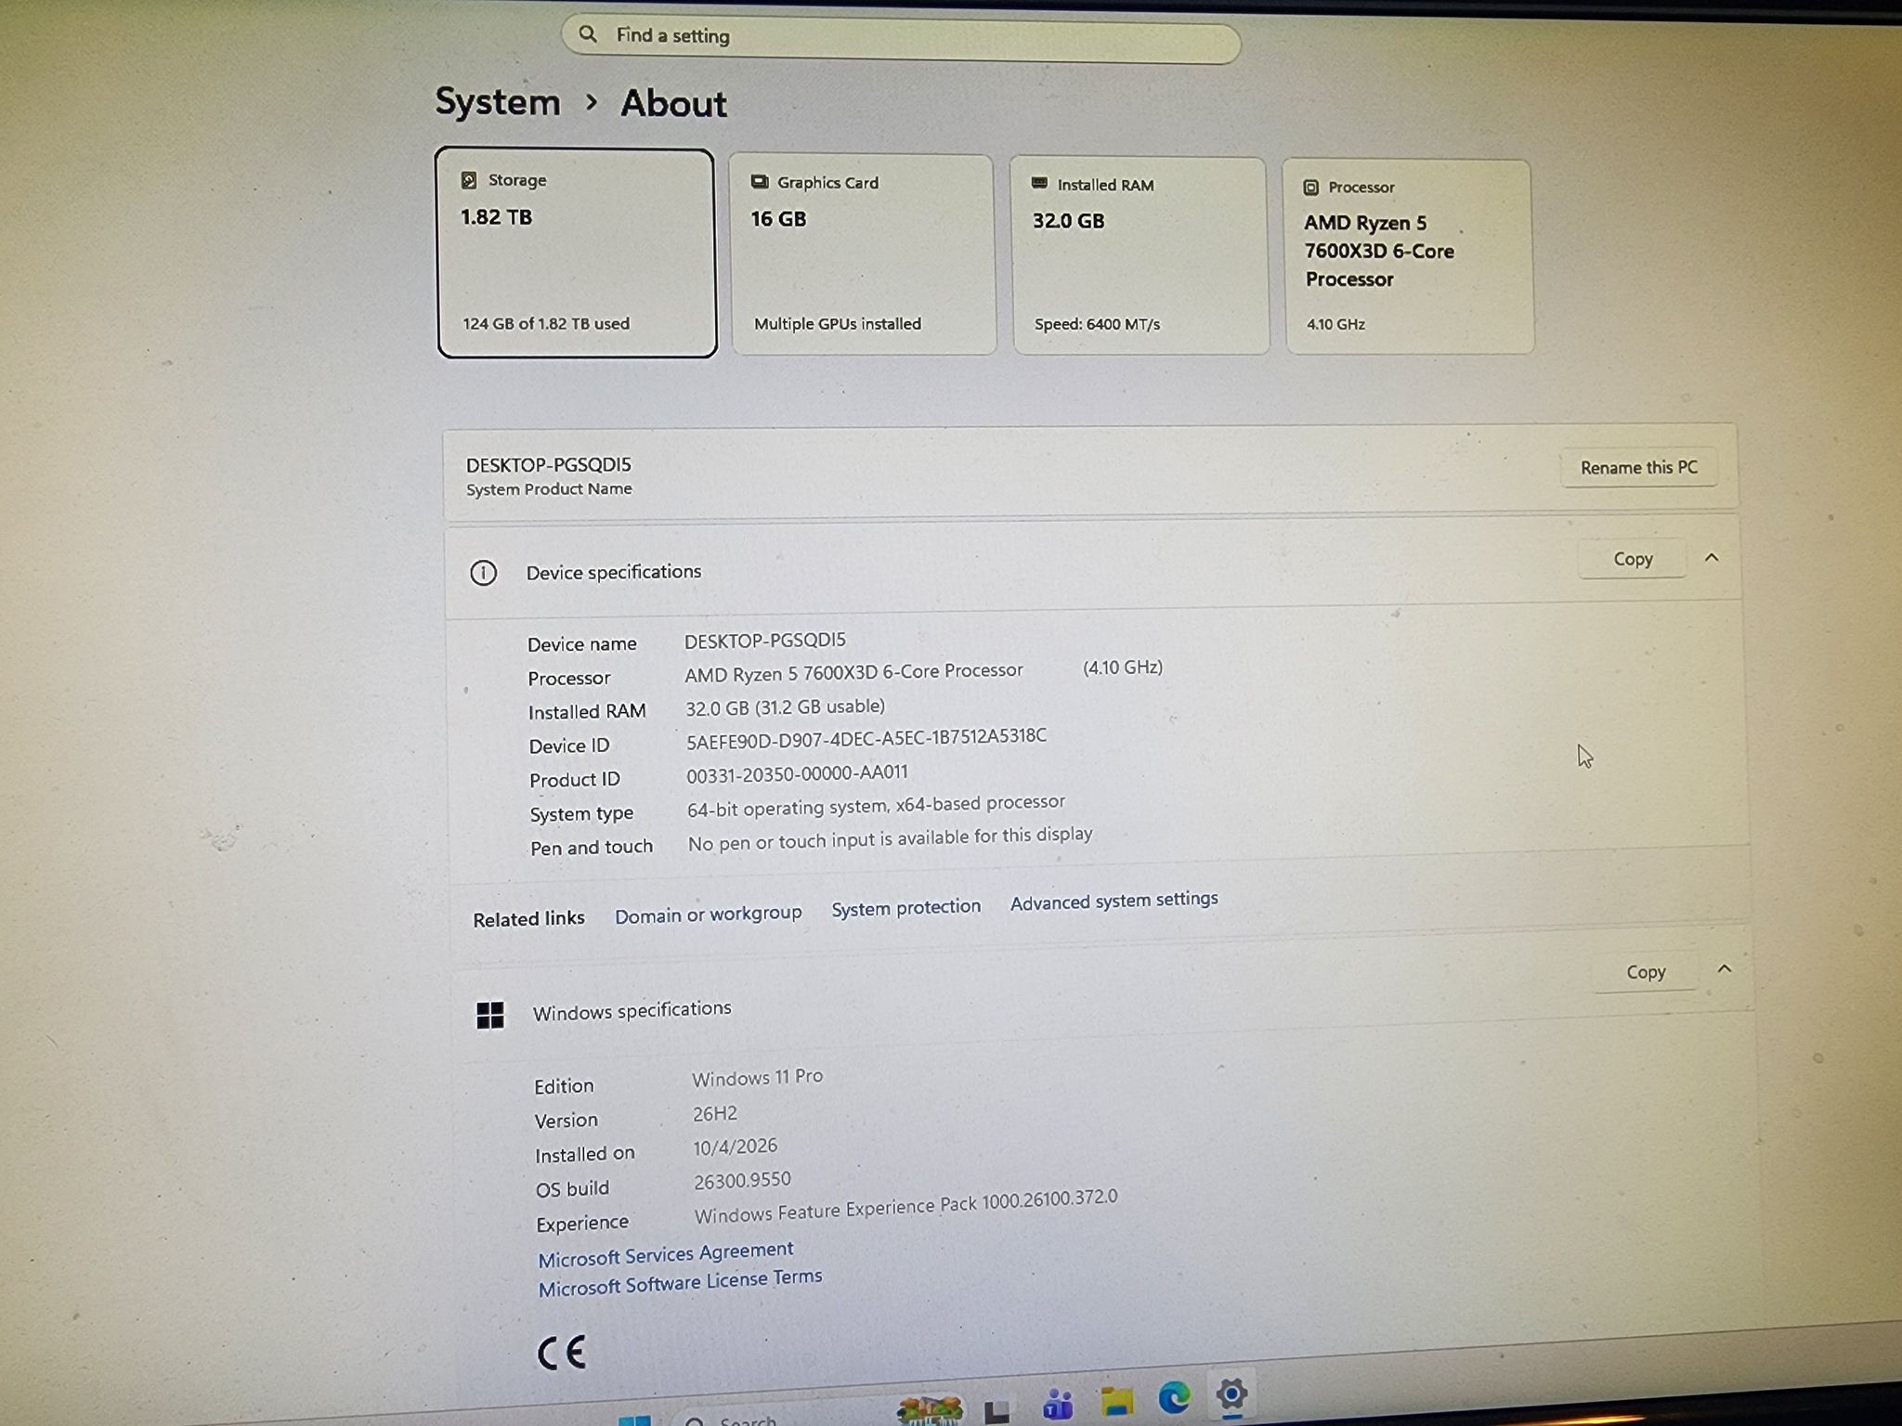Open Domain or workgroup link

[x=708, y=914]
